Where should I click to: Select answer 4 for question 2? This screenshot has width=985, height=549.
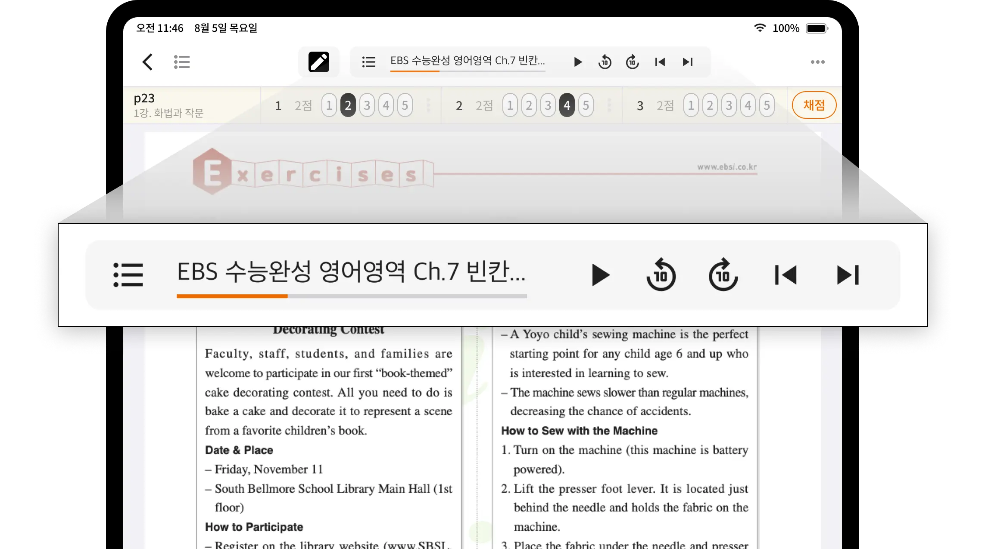pos(567,105)
